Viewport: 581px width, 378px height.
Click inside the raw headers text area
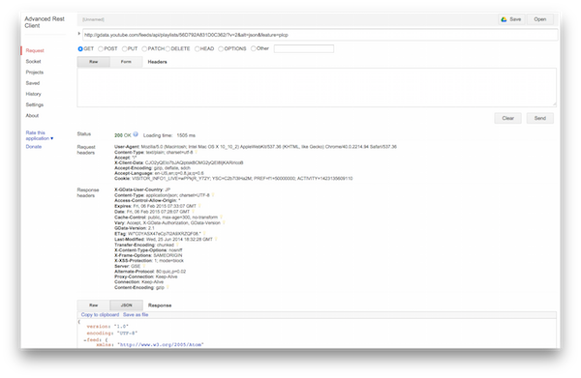[317, 88]
